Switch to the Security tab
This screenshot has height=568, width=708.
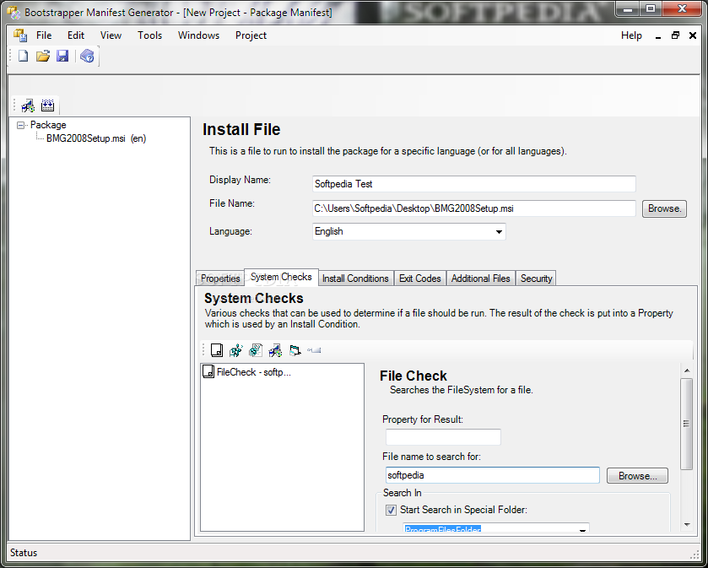coord(536,279)
